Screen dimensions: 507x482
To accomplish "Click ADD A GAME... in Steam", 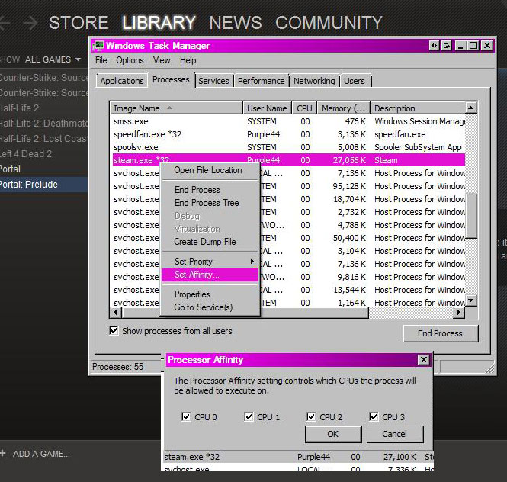I will tap(41, 454).
